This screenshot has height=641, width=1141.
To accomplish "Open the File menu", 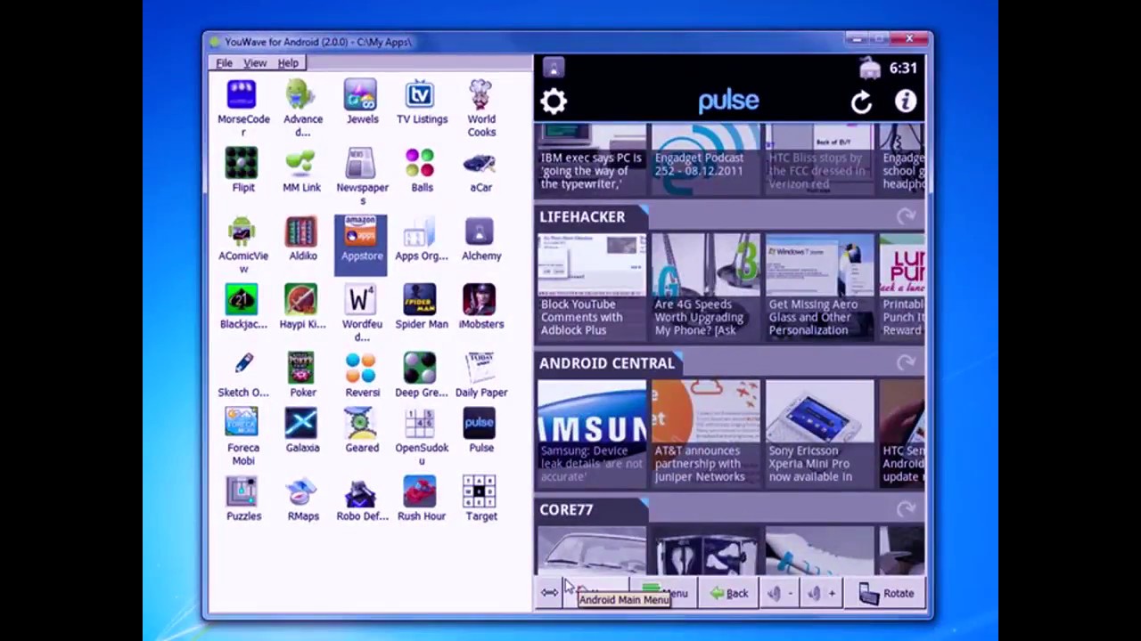I will click(224, 63).
